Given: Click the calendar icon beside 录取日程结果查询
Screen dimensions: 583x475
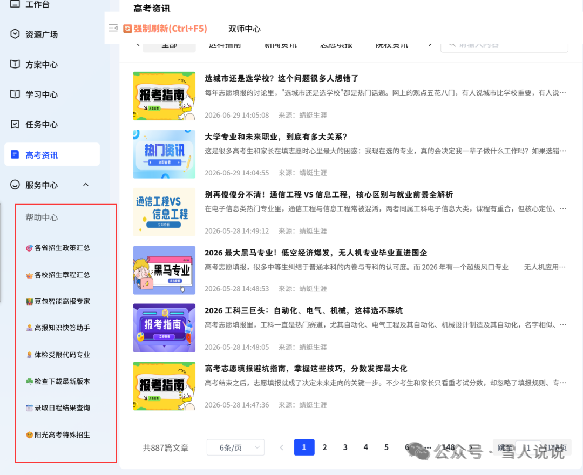Looking at the screenshot, I should [x=29, y=408].
